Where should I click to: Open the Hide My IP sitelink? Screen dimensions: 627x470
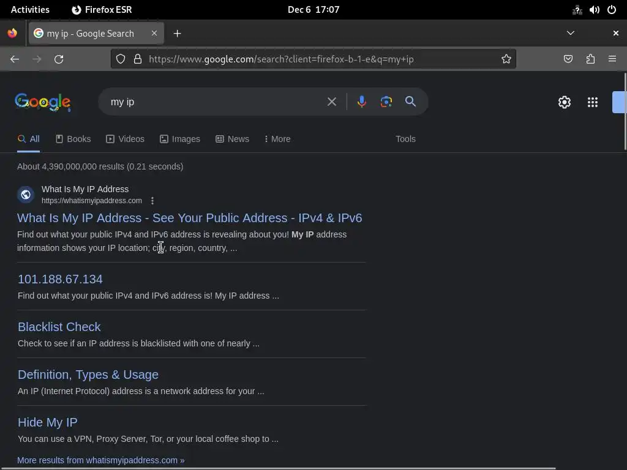click(x=48, y=422)
